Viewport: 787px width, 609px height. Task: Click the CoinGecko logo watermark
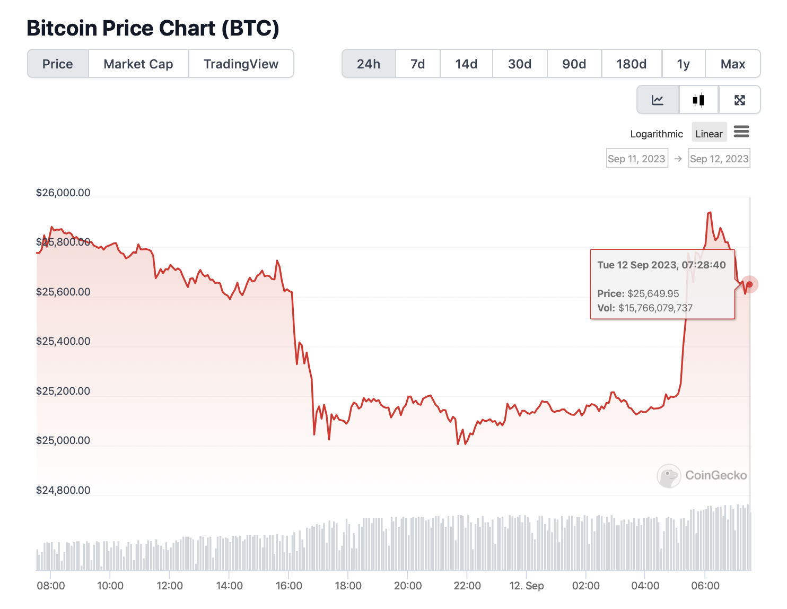click(x=702, y=475)
